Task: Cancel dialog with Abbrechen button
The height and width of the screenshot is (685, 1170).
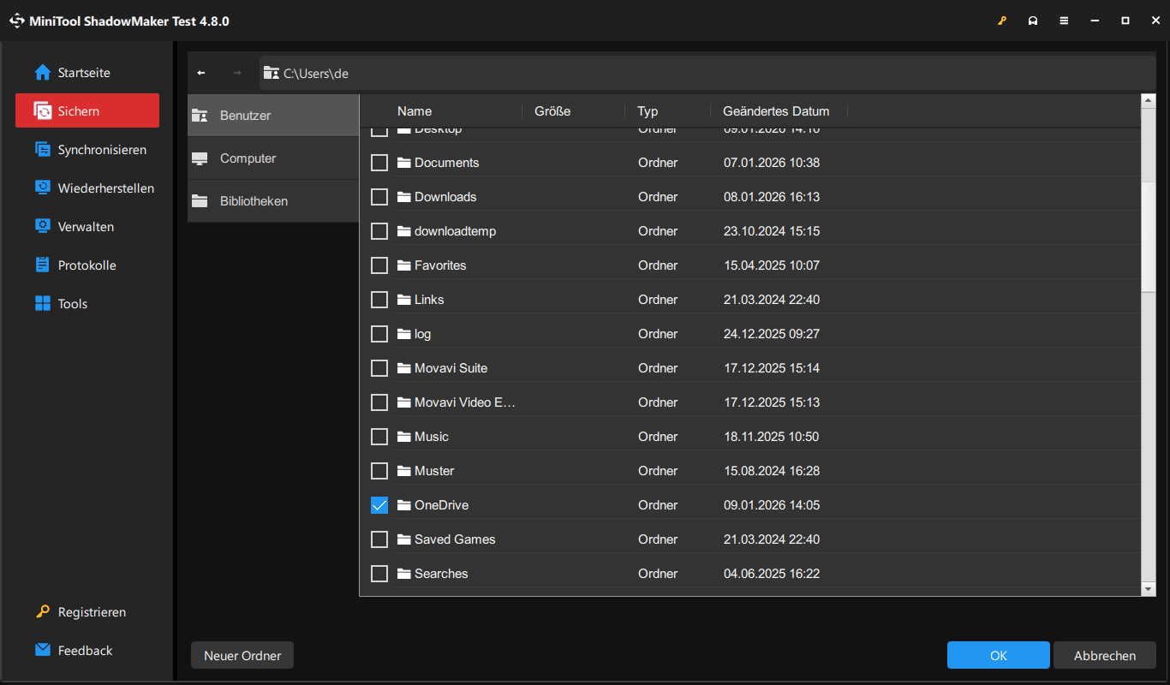Action: (1104, 654)
